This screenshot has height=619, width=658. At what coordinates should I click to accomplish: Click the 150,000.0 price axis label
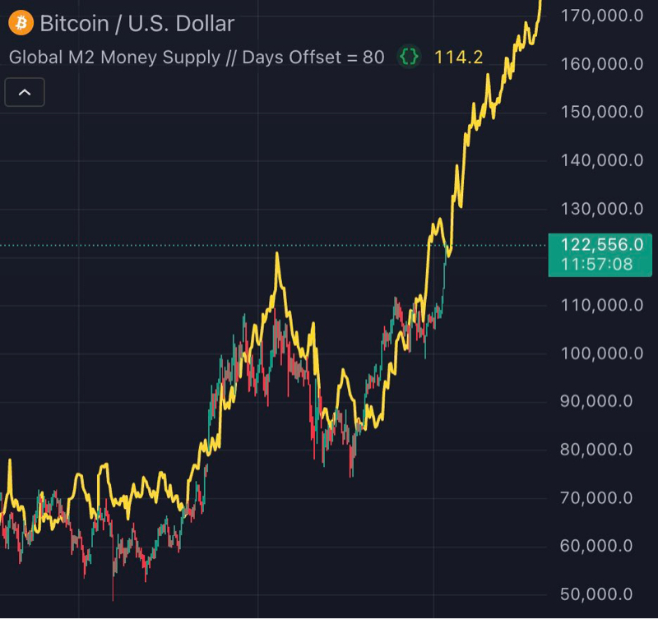601,112
